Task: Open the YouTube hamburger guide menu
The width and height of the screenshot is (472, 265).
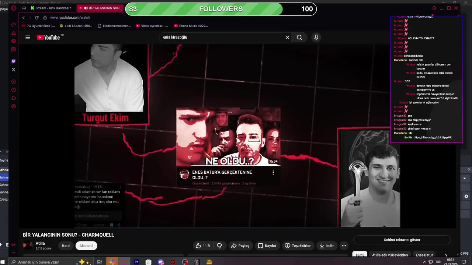Action: [x=28, y=37]
